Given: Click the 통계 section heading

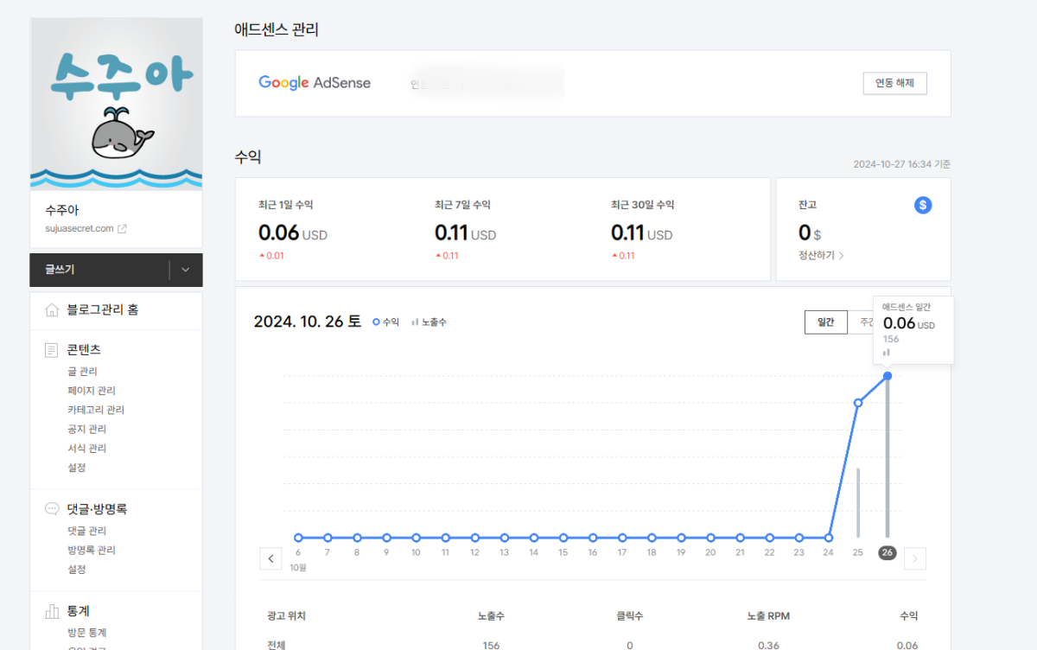Looking at the screenshot, I should [x=80, y=611].
